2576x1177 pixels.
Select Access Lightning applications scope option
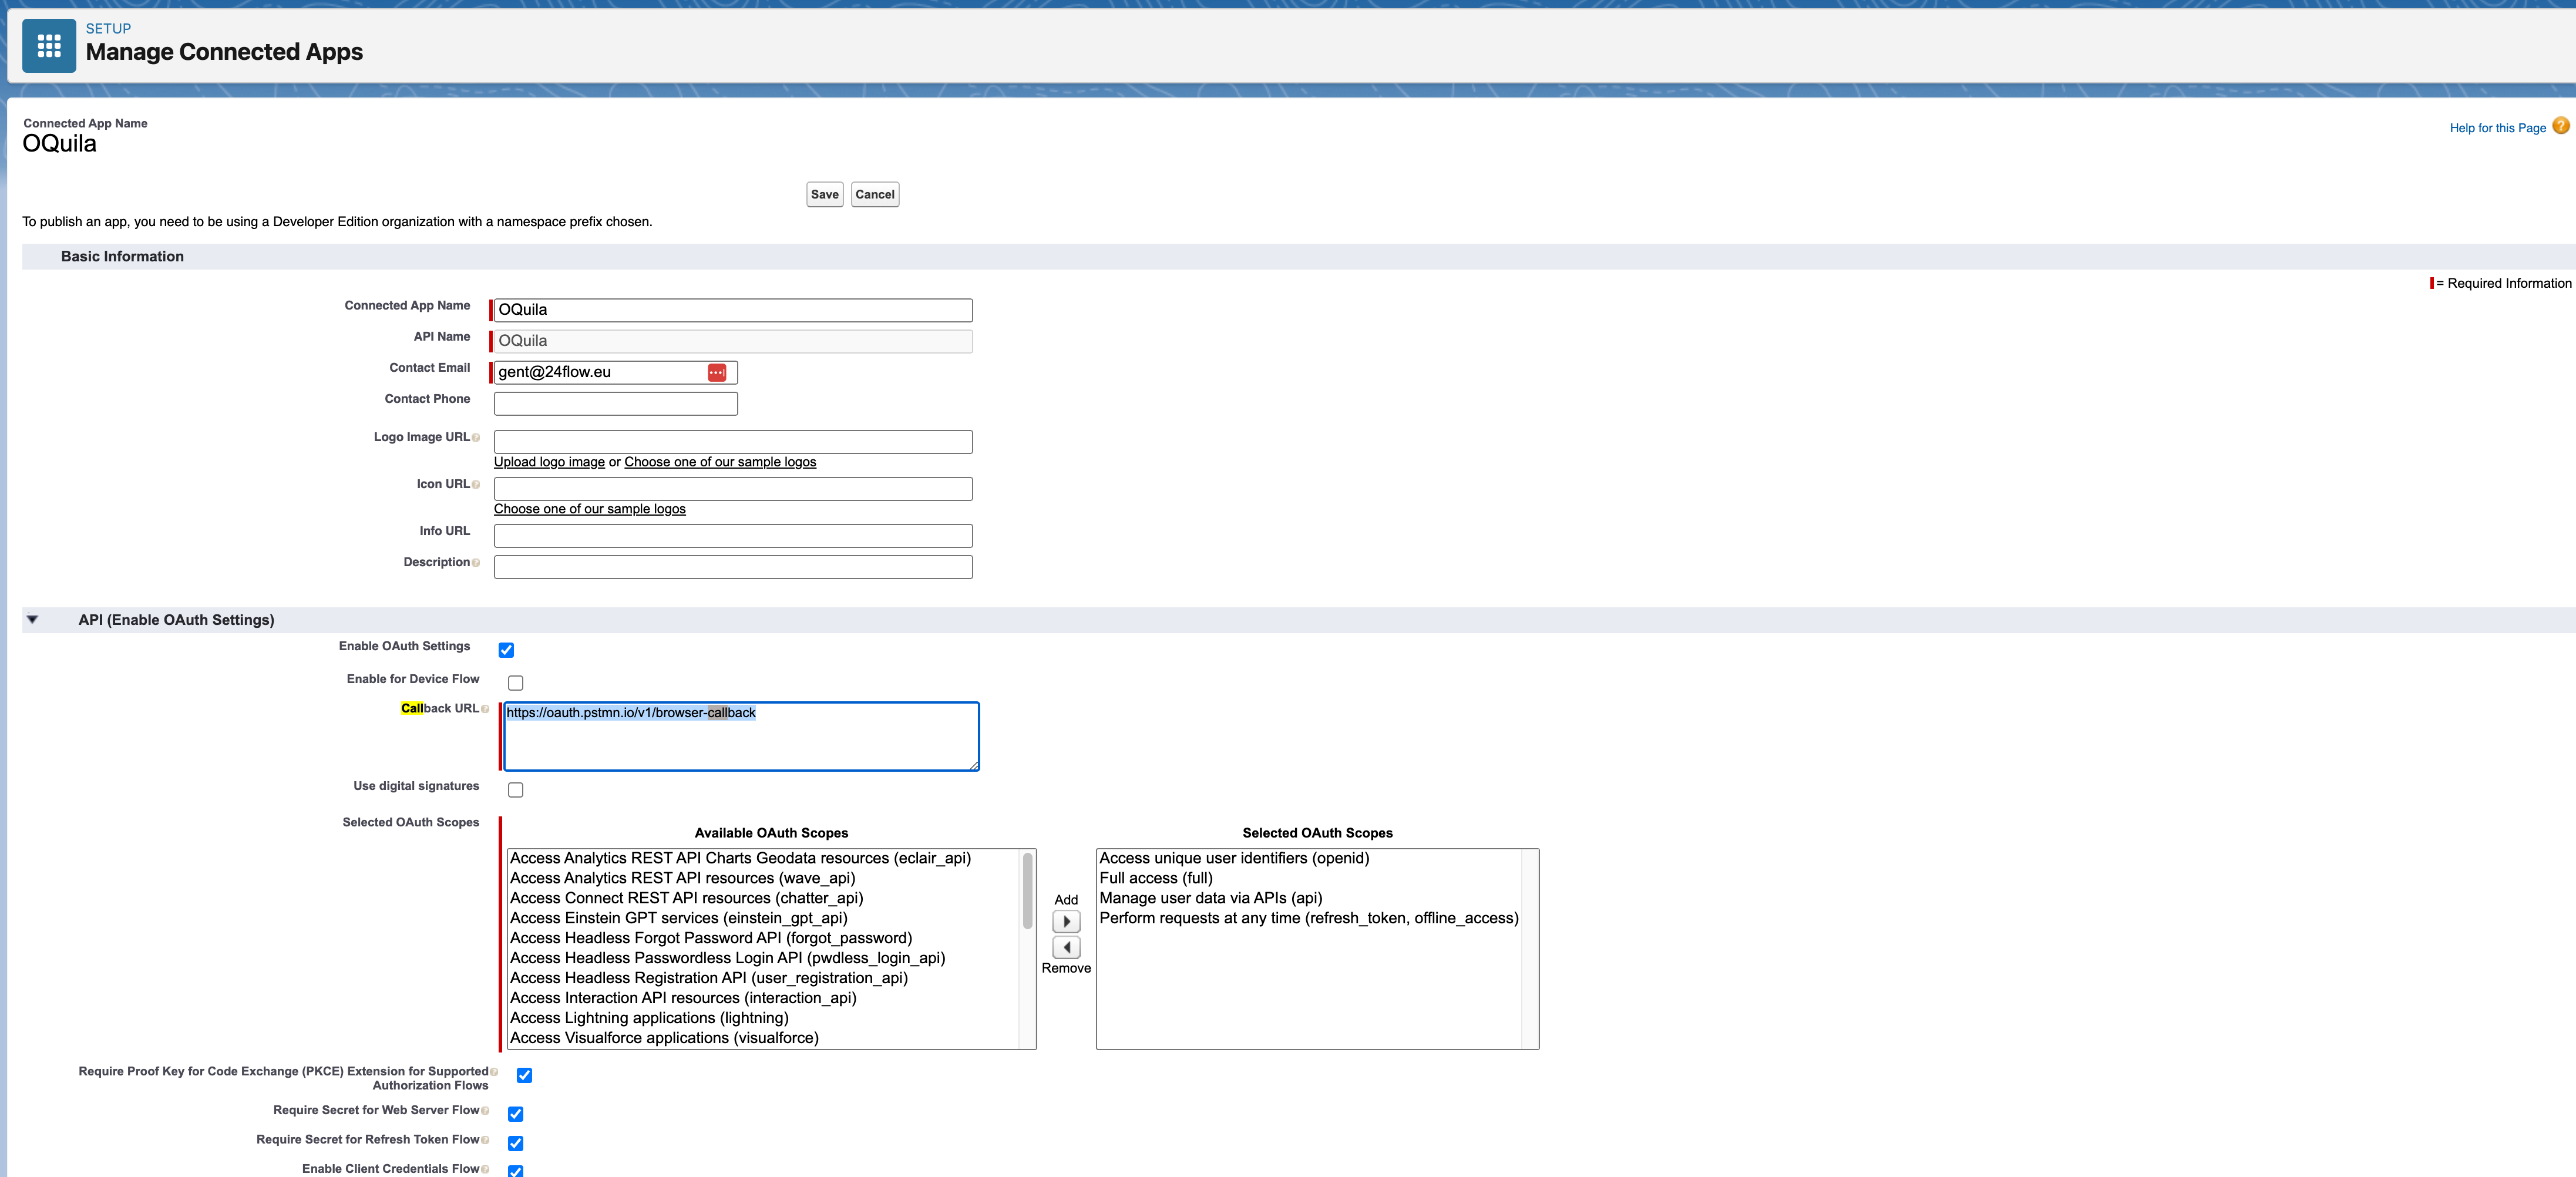click(x=649, y=1018)
